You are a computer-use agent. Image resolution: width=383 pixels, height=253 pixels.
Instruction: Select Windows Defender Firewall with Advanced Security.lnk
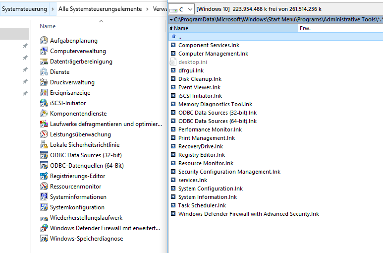pyautogui.click(x=249, y=214)
